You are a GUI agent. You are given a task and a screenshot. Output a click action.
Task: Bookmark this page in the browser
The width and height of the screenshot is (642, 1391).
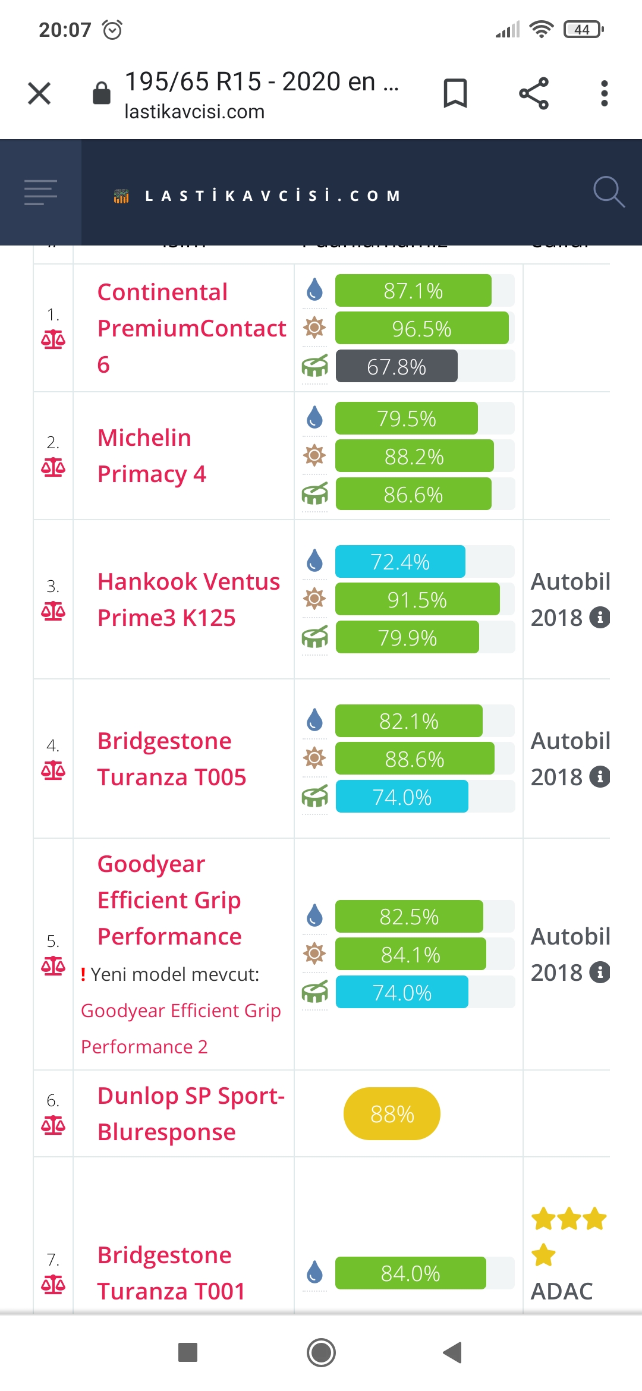point(455,93)
